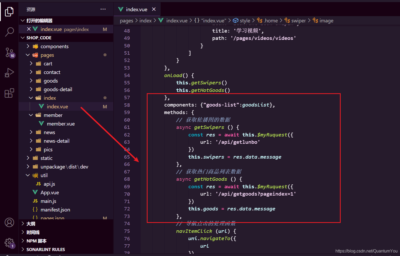Click the '/api/getlunbo' url string
The height and width of the screenshot is (256, 400).
pyautogui.click(x=238, y=142)
